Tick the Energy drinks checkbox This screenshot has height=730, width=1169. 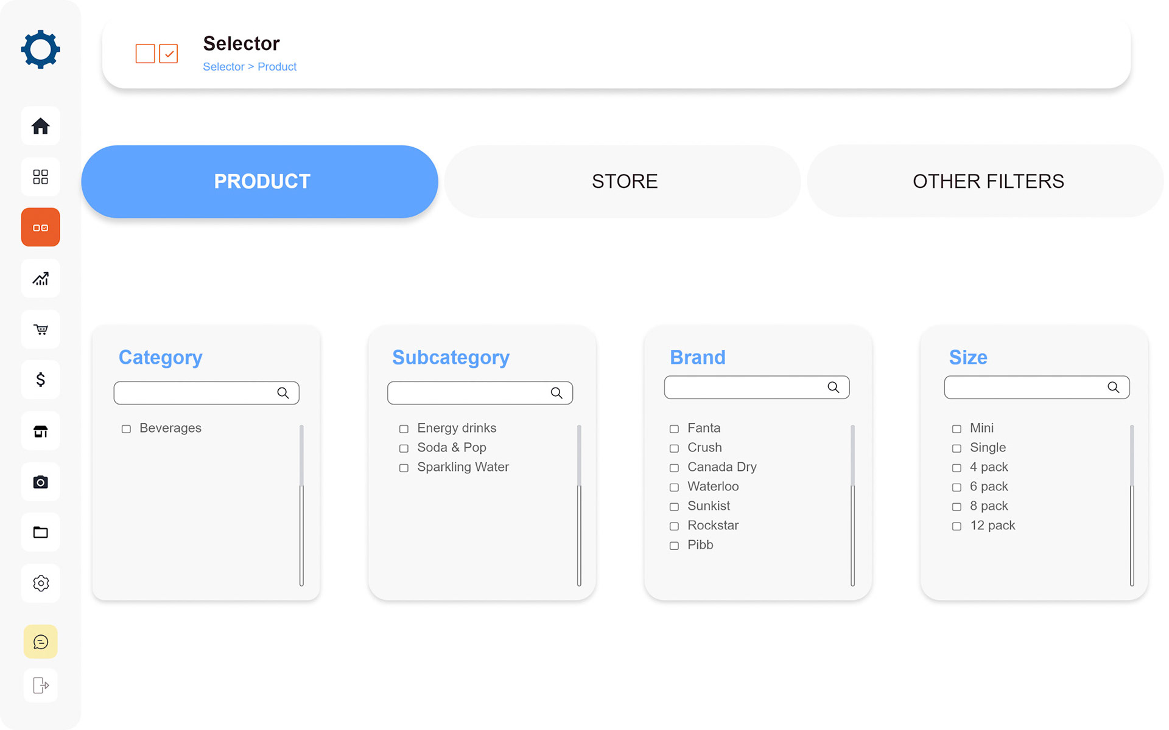[x=404, y=429]
